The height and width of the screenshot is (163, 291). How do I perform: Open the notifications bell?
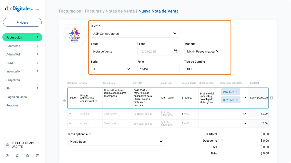tap(17, 156)
